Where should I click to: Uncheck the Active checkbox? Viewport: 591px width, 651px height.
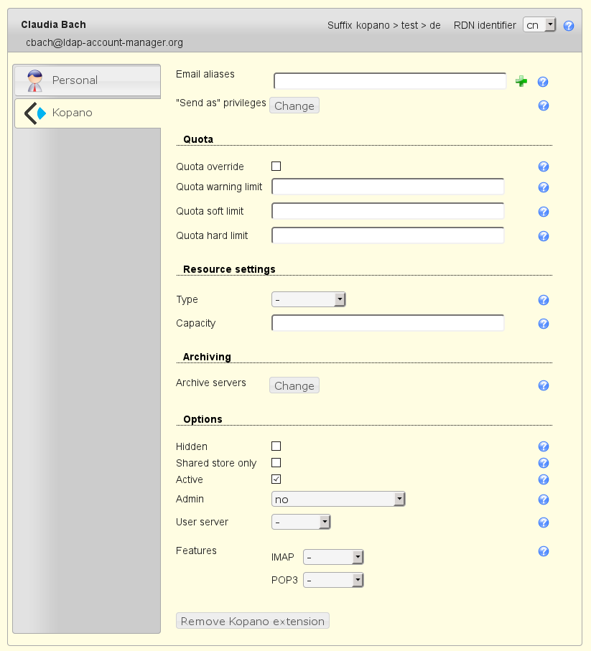click(x=276, y=479)
